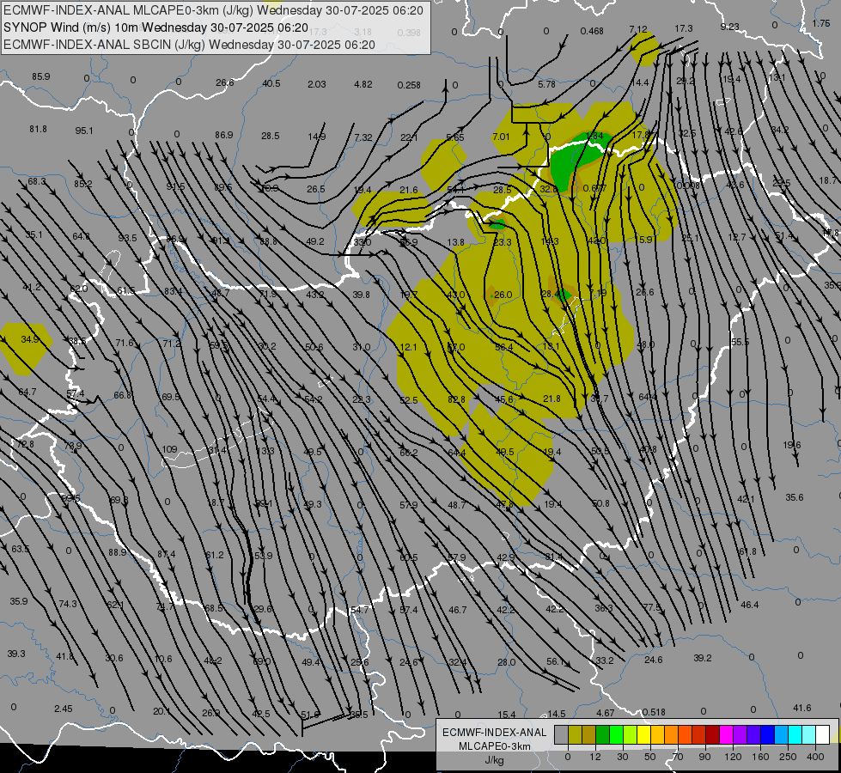The height and width of the screenshot is (773, 841).
Task: Click the map value 26.0
Action: [x=503, y=295]
